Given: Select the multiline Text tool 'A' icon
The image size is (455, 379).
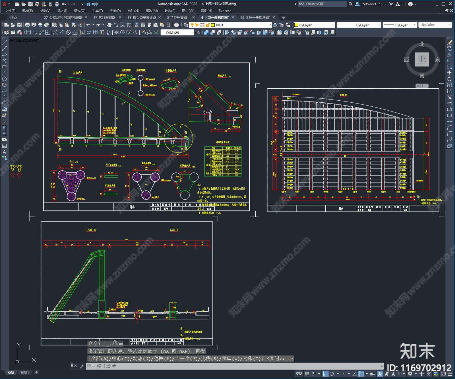Looking at the screenshot, I should click(4, 152).
